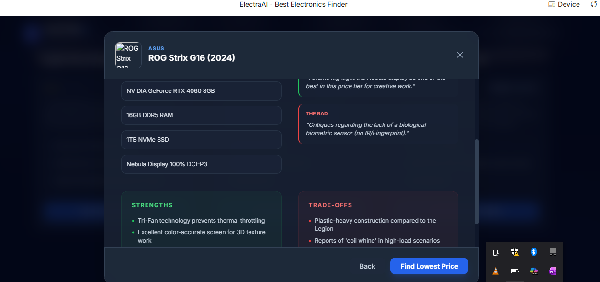600x282 pixels.
Task: Close the ROG Strix G16 details dialog
Action: (x=460, y=55)
